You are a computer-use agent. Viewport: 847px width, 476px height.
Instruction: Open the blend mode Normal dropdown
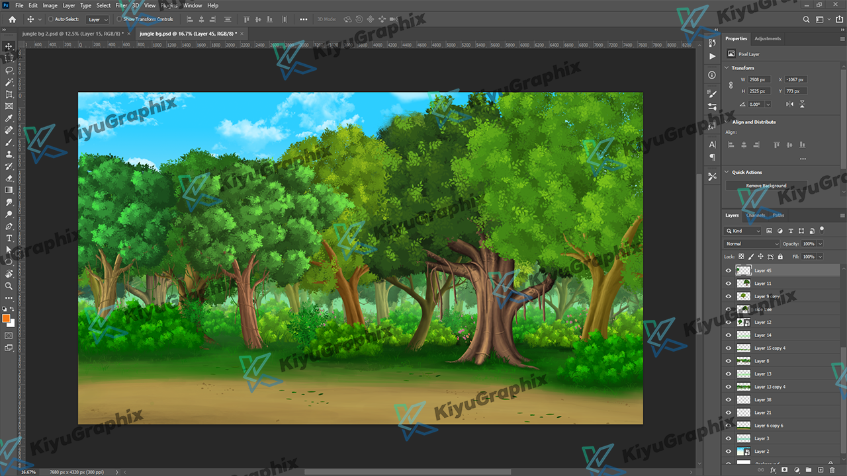point(752,244)
